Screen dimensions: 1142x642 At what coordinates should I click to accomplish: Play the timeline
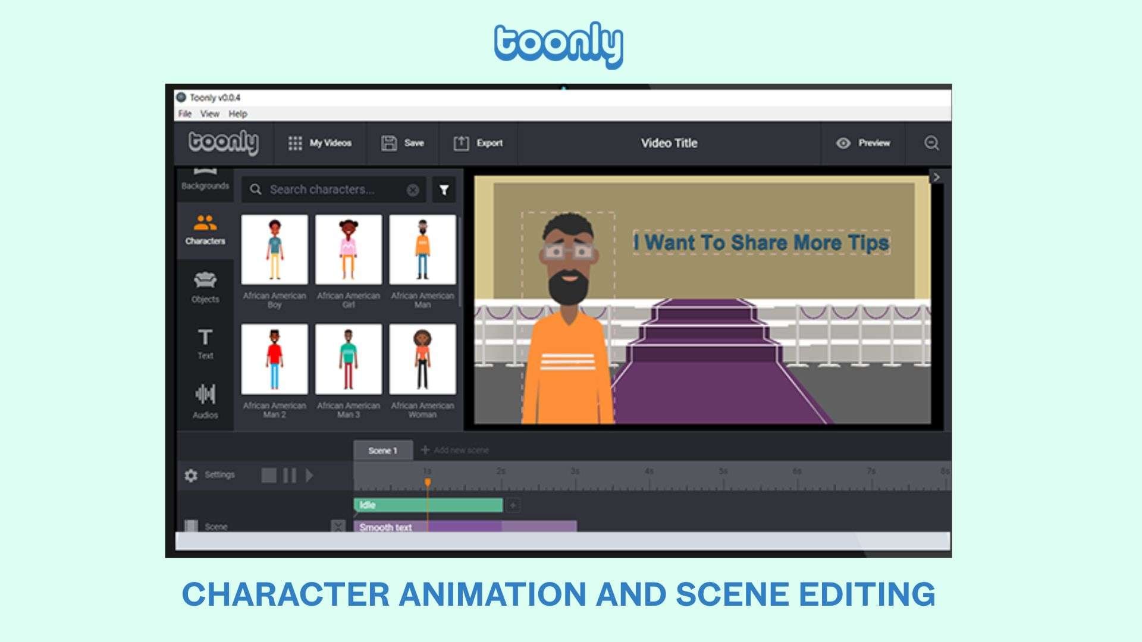point(309,476)
